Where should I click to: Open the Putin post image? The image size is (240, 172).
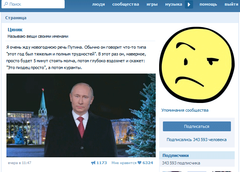[x=81, y=115]
